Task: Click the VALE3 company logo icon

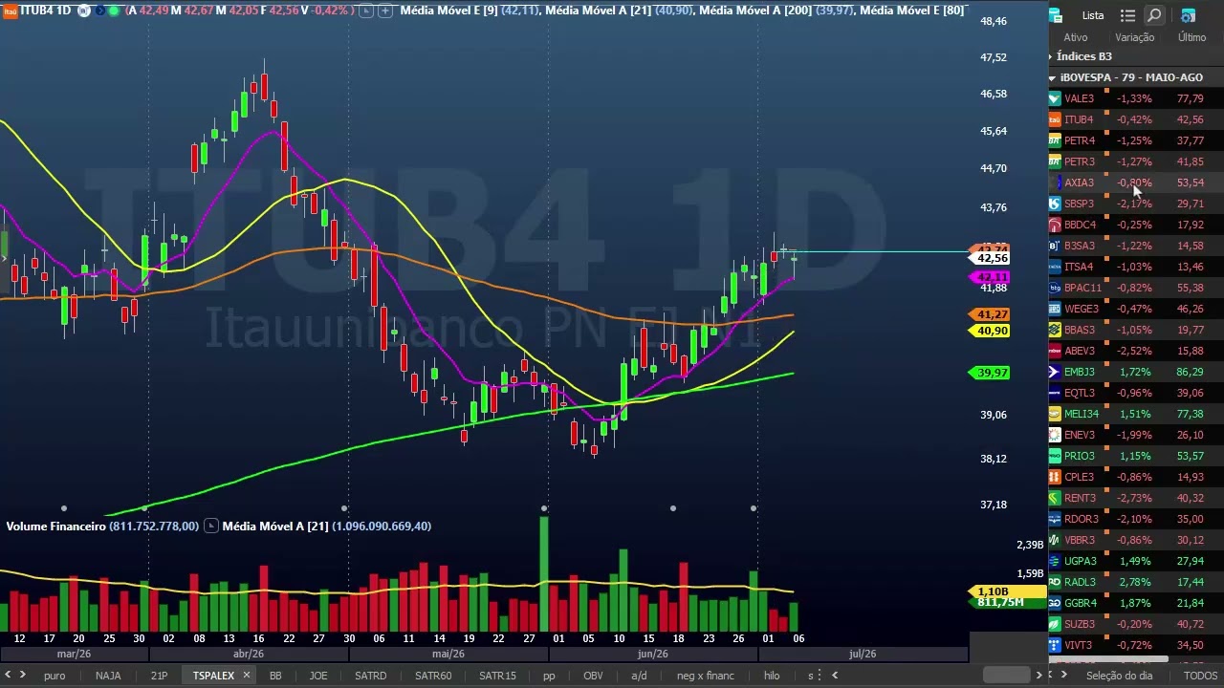Action: [x=1055, y=98]
